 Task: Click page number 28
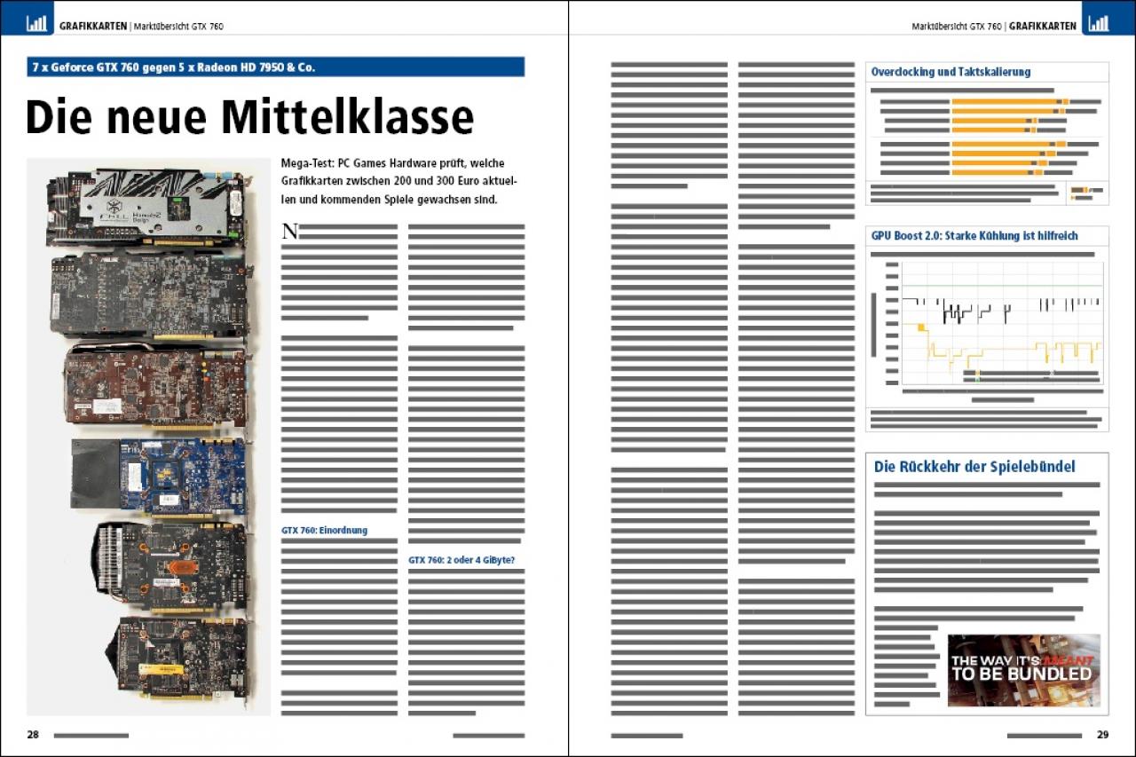33,735
